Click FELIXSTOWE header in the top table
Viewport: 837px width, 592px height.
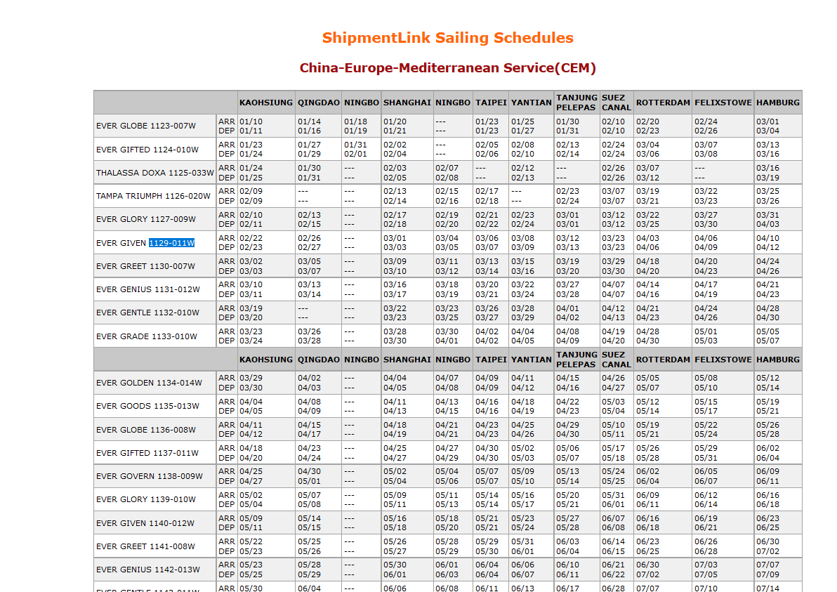(723, 103)
